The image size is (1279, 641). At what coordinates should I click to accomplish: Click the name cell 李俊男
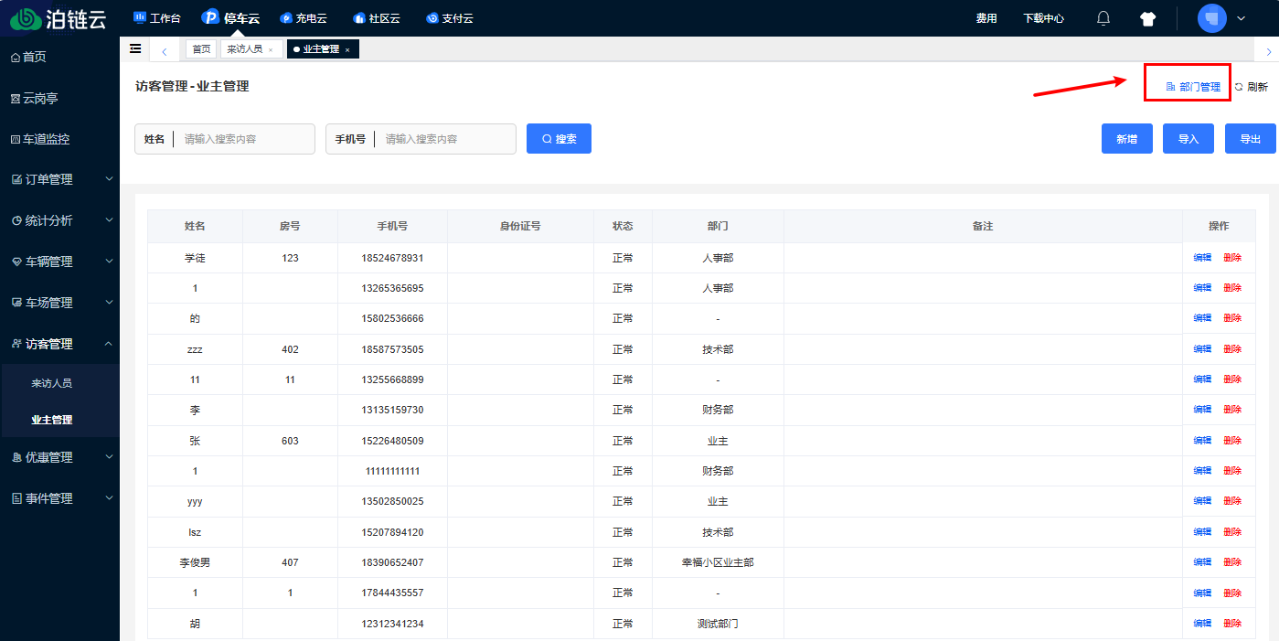(x=195, y=562)
